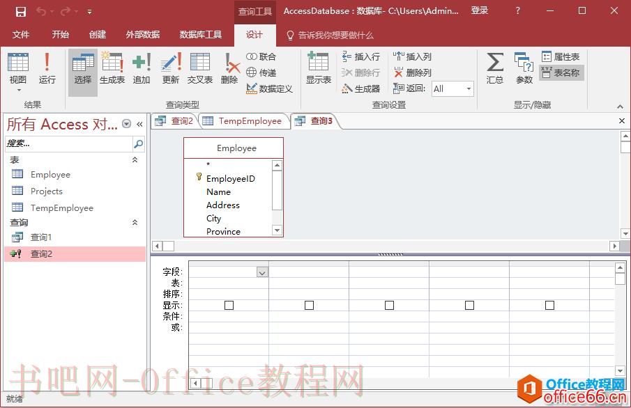Collapse the ribbon with the chevron

[620, 107]
